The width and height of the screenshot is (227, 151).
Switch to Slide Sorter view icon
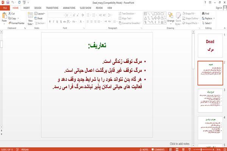tap(177, 149)
